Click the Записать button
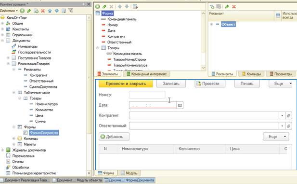The width and height of the screenshot is (297, 184). click(171, 84)
